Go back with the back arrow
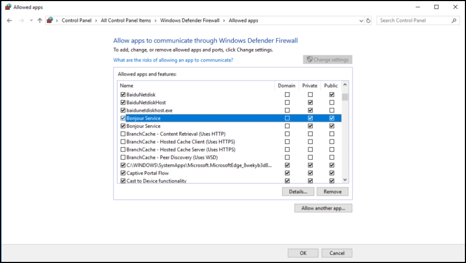 9,21
